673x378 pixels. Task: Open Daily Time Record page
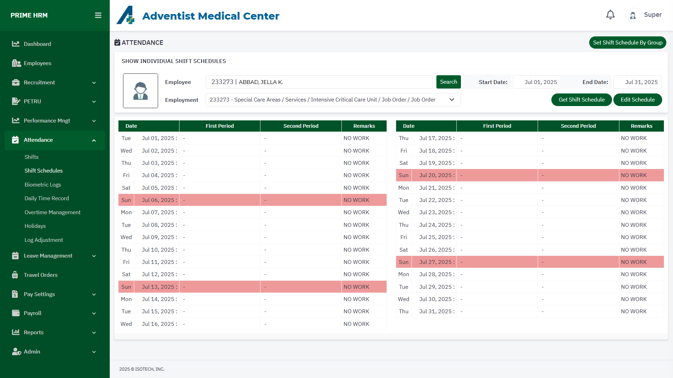click(47, 198)
